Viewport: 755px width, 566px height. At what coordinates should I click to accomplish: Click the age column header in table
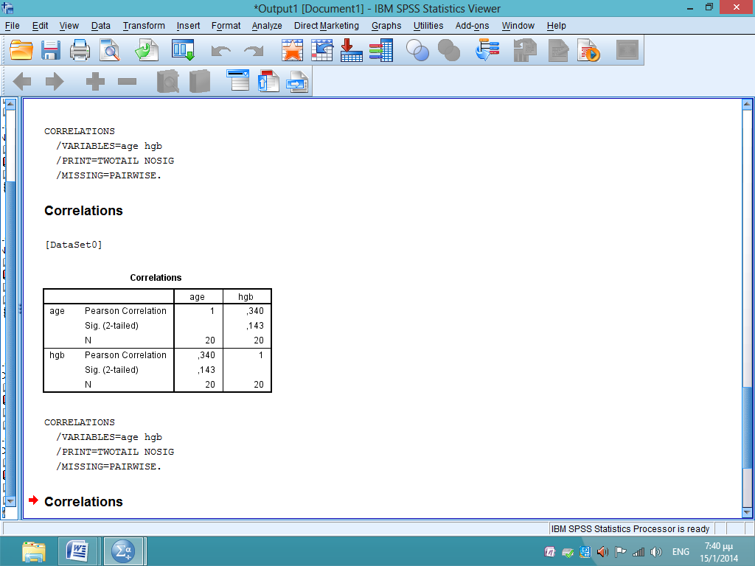click(x=197, y=297)
